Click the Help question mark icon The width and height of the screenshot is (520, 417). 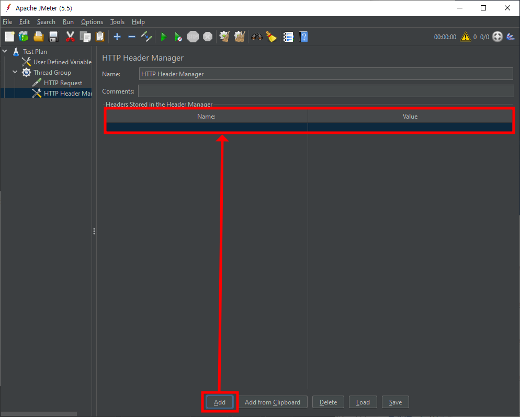(303, 37)
